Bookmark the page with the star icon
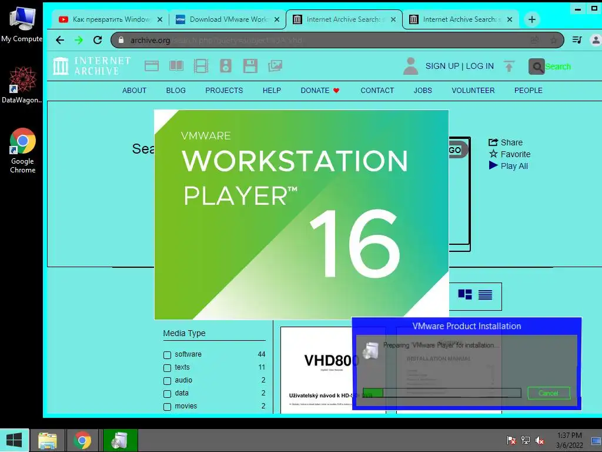The height and width of the screenshot is (452, 602). [553, 40]
